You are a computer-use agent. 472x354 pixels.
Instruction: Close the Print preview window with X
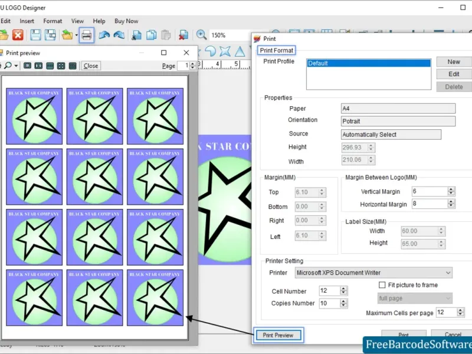(186, 53)
